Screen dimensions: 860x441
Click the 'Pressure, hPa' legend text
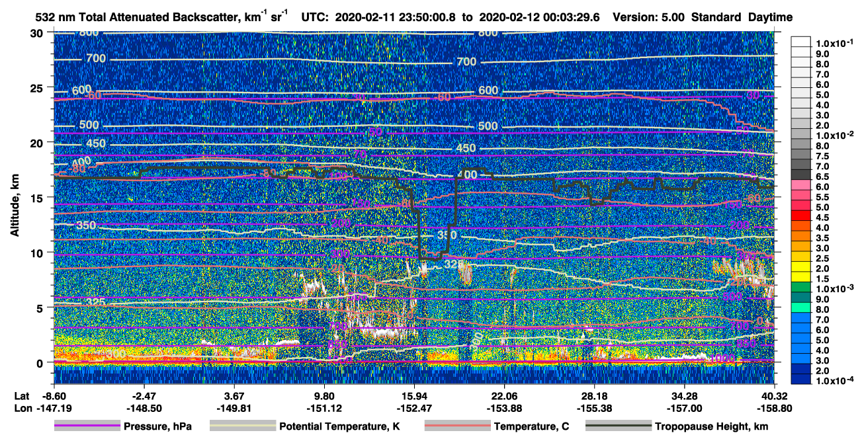point(157,426)
